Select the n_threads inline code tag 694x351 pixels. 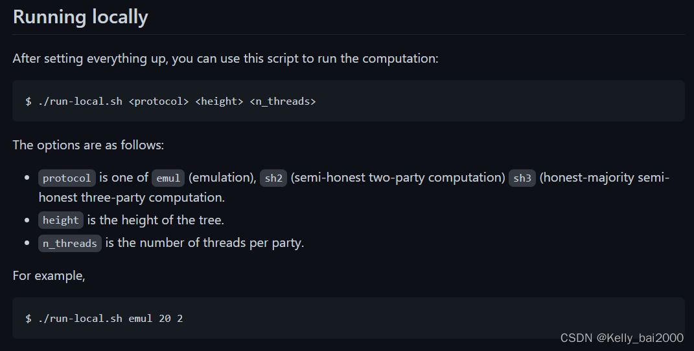click(70, 243)
